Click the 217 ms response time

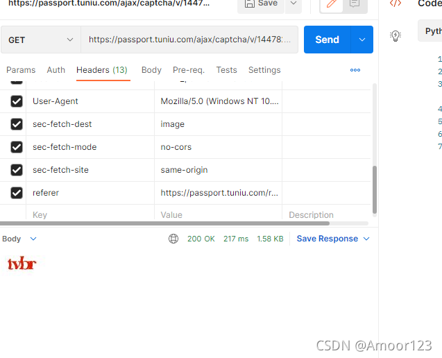236,239
